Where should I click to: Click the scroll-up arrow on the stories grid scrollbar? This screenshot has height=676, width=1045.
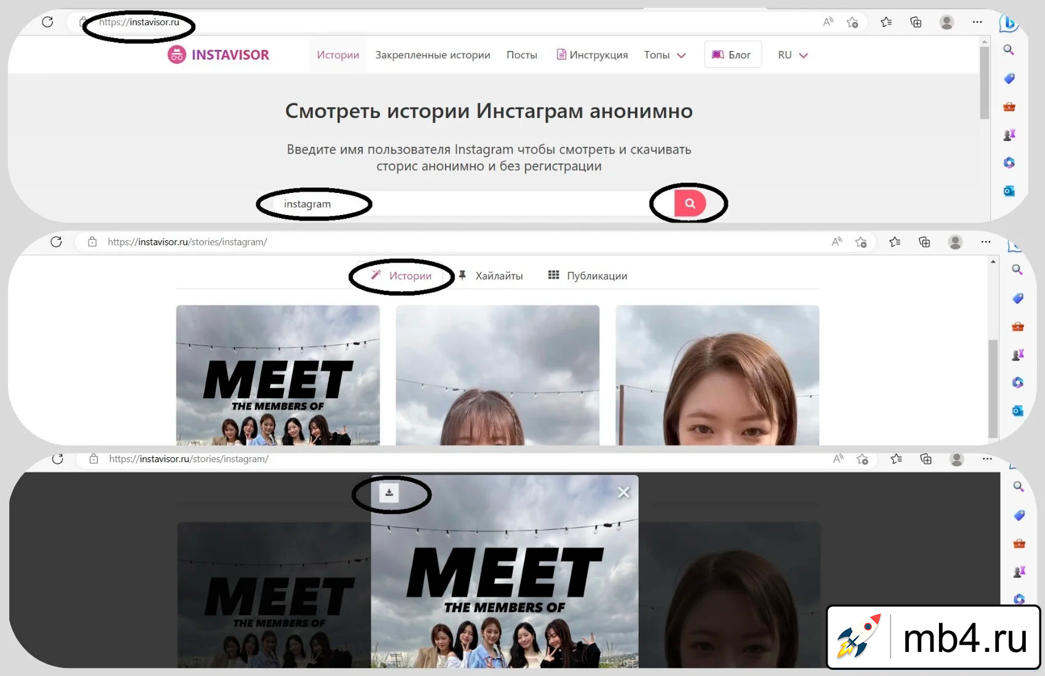[x=993, y=262]
